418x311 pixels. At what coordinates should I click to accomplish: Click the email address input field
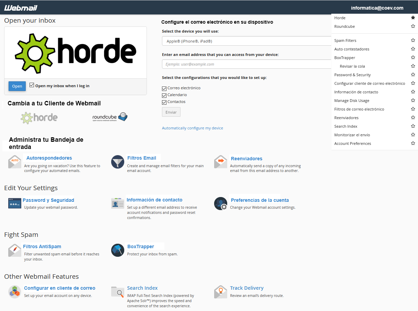pyautogui.click(x=246, y=64)
